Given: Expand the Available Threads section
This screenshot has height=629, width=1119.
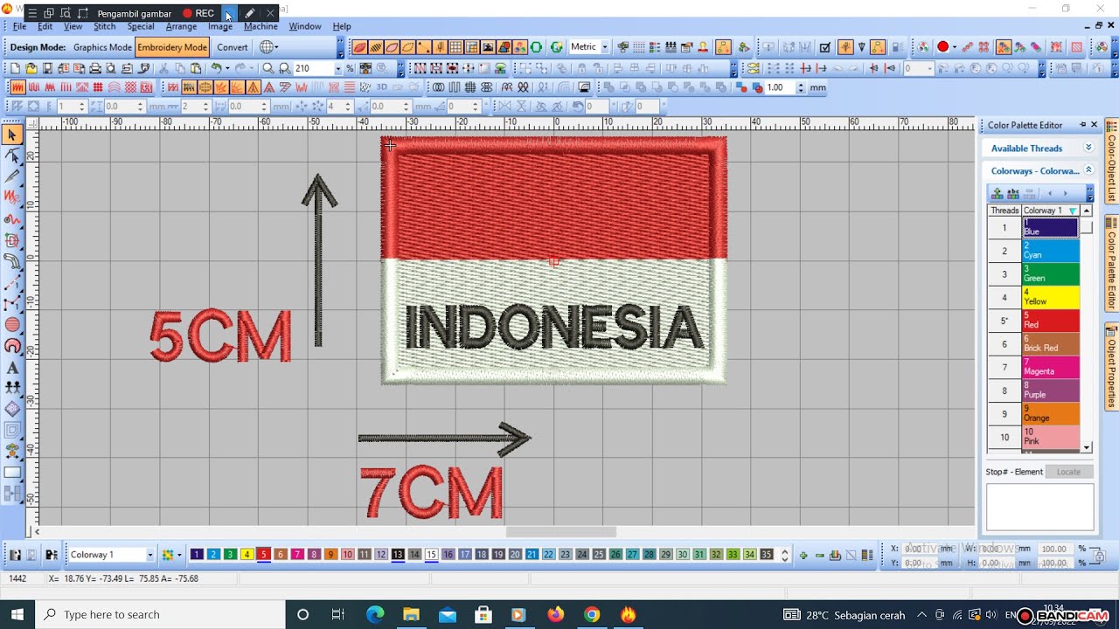Looking at the screenshot, I should (1088, 148).
